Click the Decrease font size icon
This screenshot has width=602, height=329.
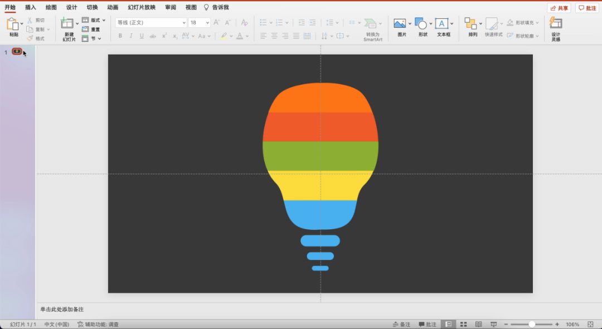pos(227,23)
